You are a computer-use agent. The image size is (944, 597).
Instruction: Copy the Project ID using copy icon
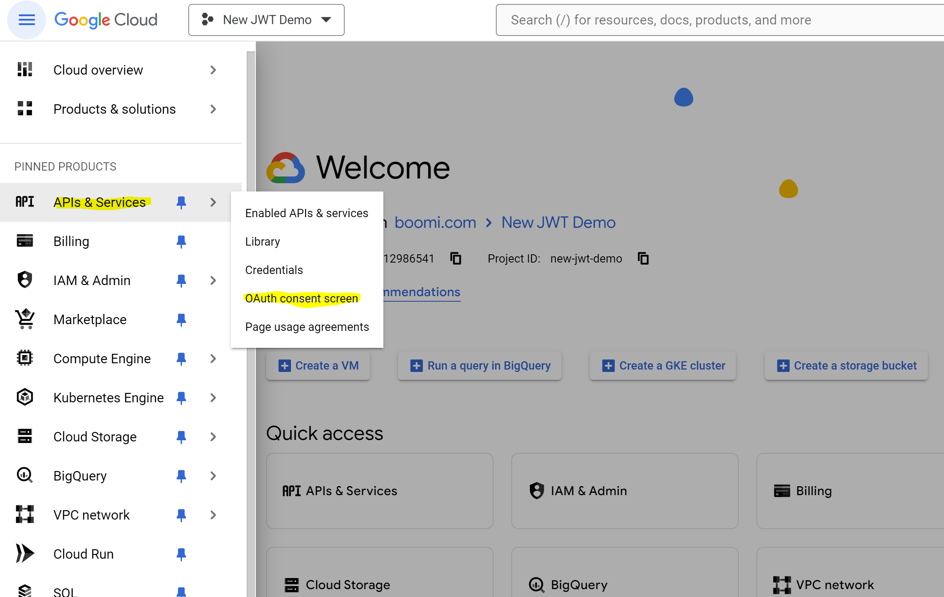(643, 259)
